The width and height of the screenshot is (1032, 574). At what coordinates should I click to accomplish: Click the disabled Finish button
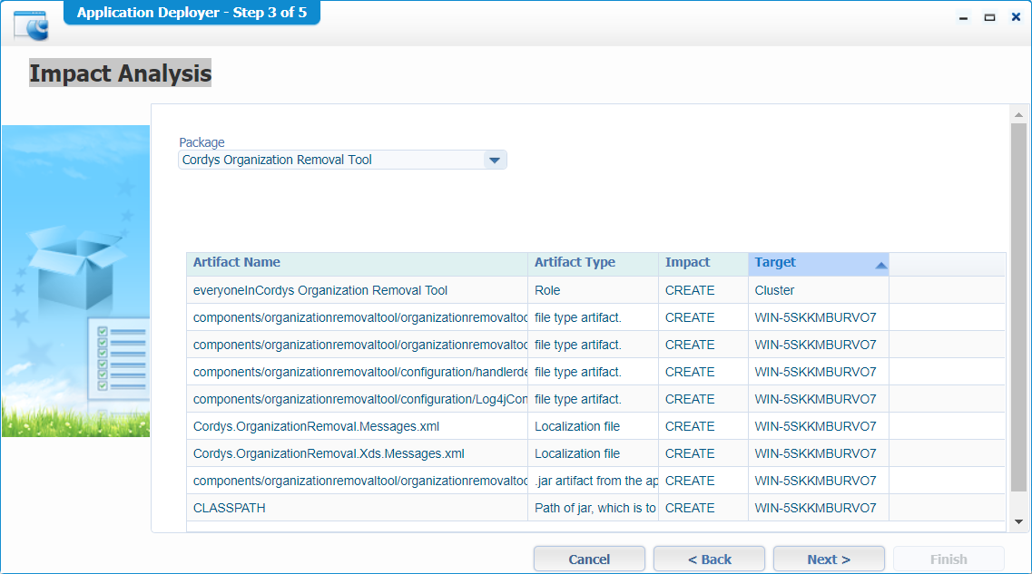[x=948, y=559]
